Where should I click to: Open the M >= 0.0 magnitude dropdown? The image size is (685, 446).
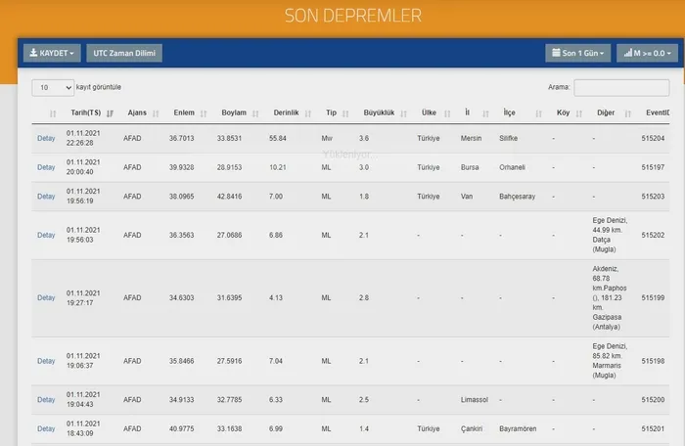click(644, 53)
